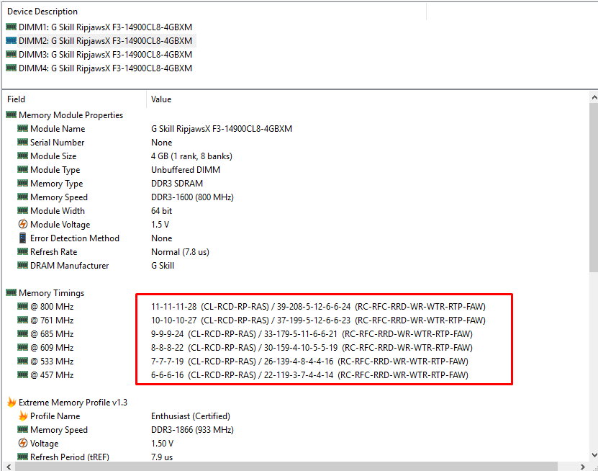Select DIMM1 G Skill RipjawsX entry

[105, 27]
